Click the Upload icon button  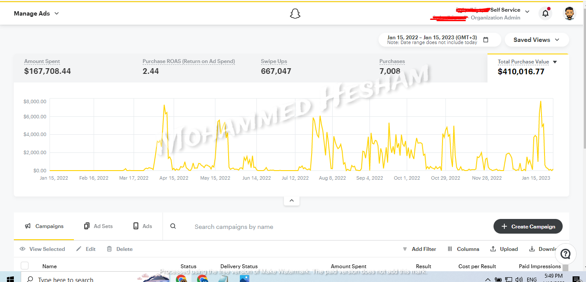pos(504,249)
